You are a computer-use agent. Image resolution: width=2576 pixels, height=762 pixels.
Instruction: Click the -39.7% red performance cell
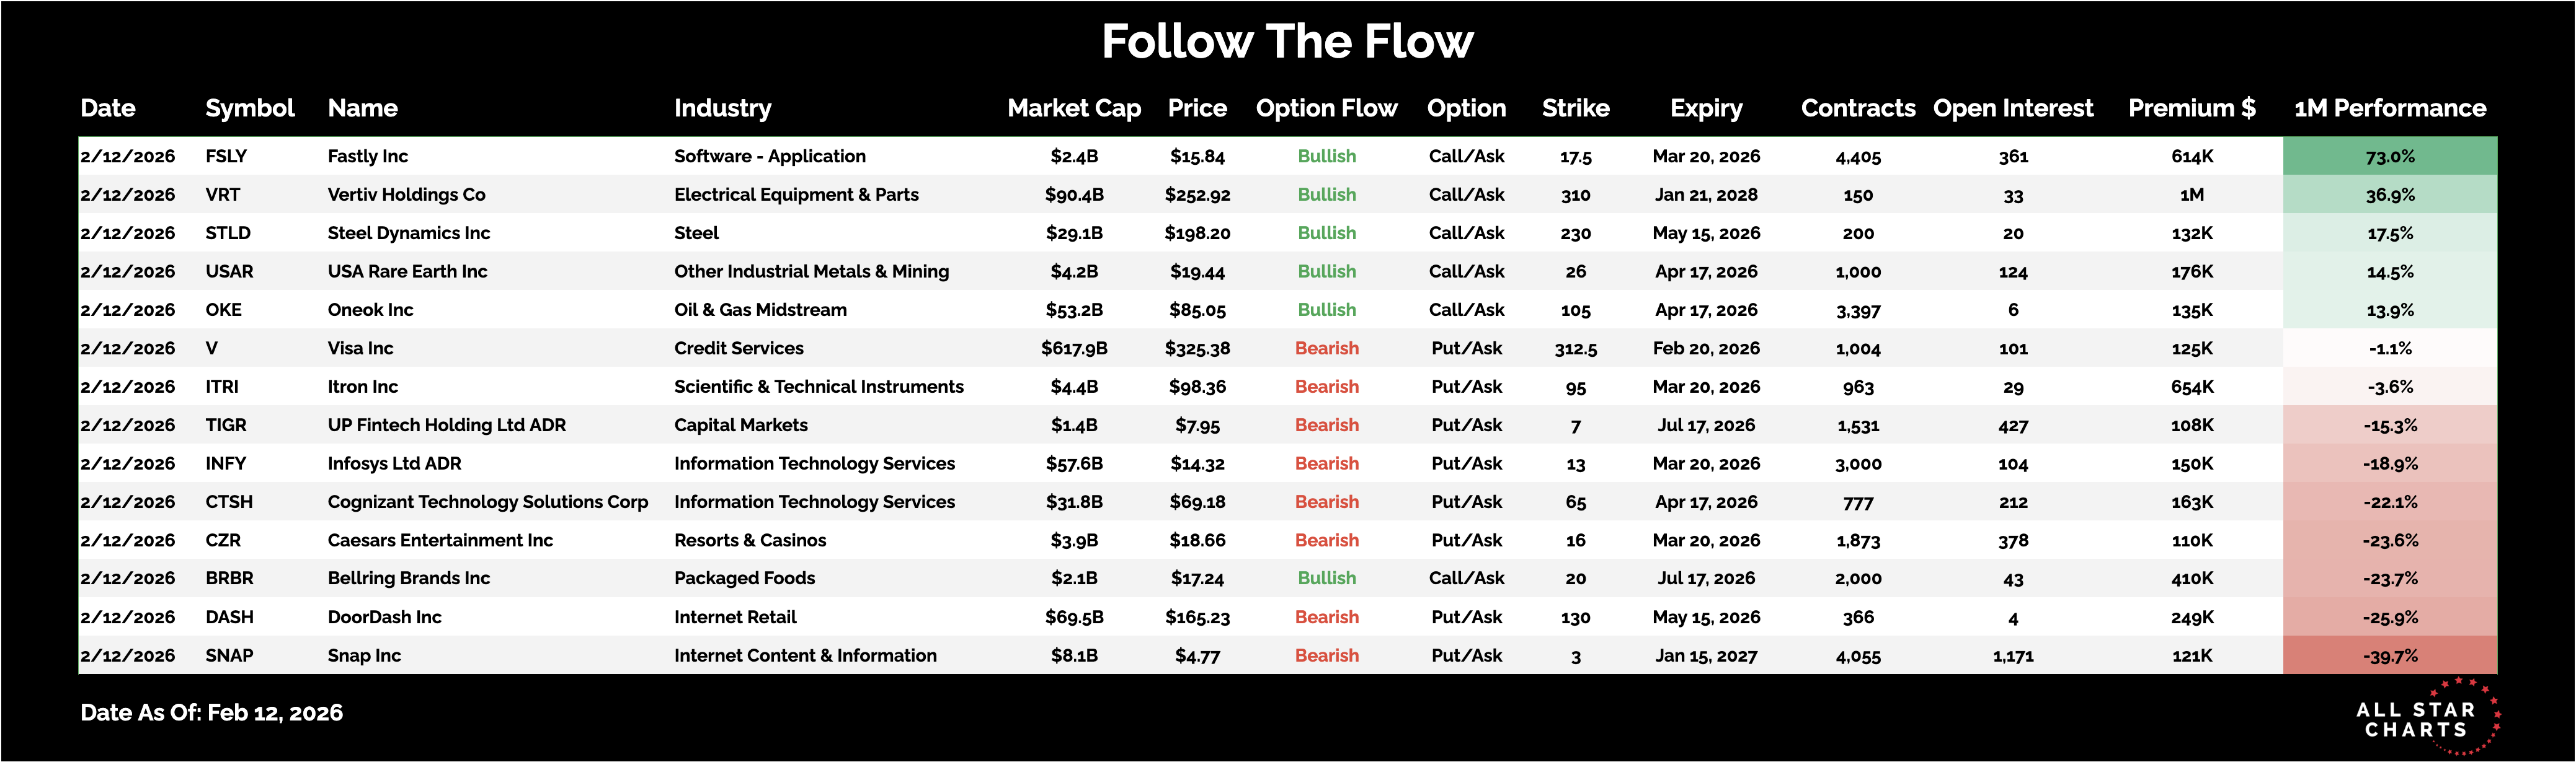(x=2390, y=655)
